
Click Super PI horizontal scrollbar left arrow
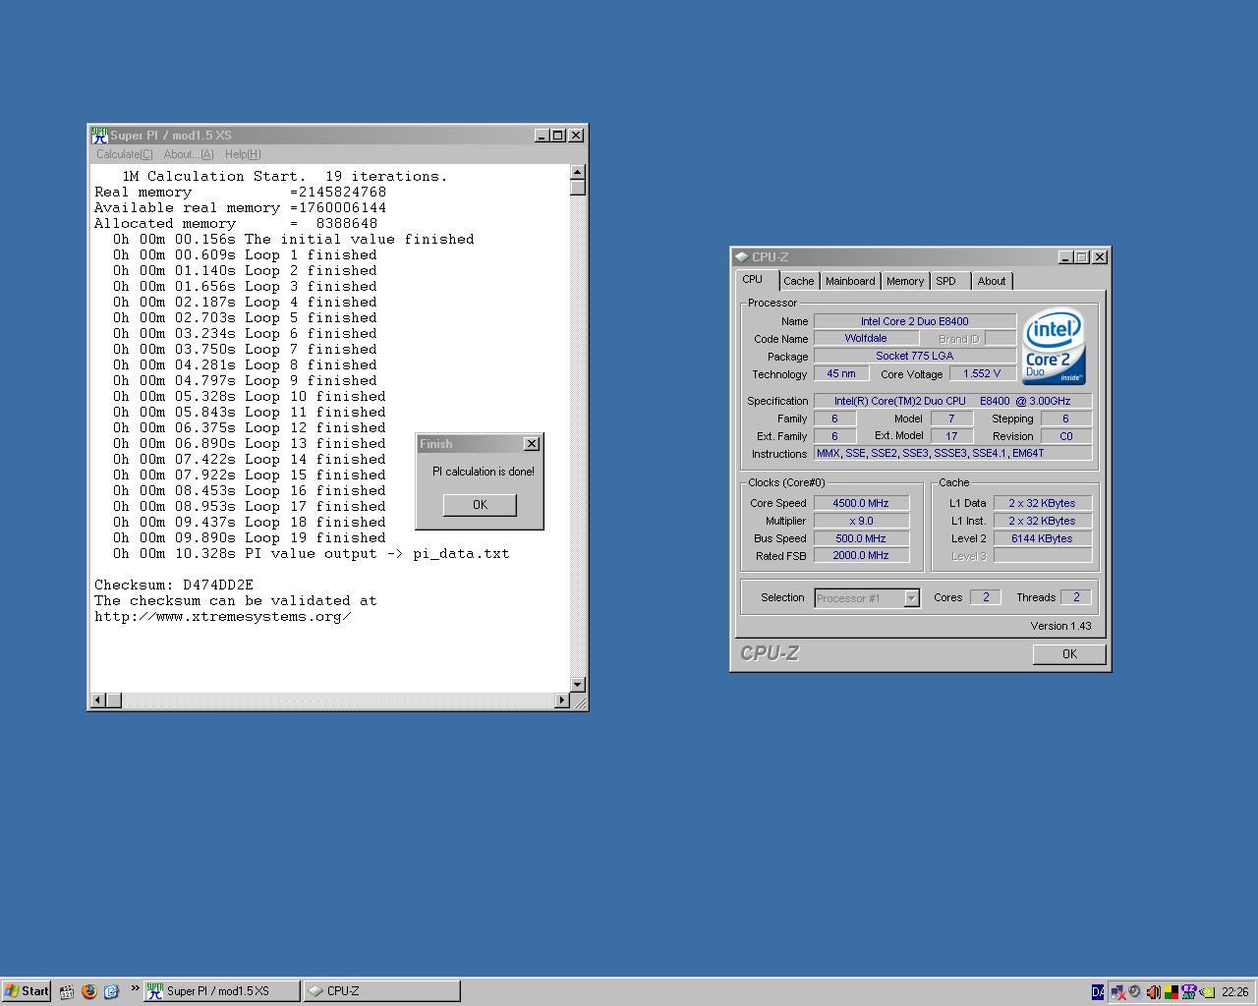pyautogui.click(x=98, y=700)
